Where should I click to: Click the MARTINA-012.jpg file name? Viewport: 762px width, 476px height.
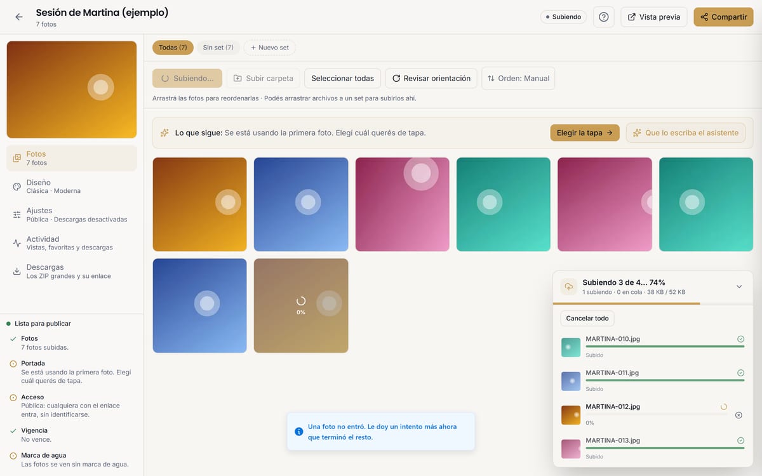[613, 406]
